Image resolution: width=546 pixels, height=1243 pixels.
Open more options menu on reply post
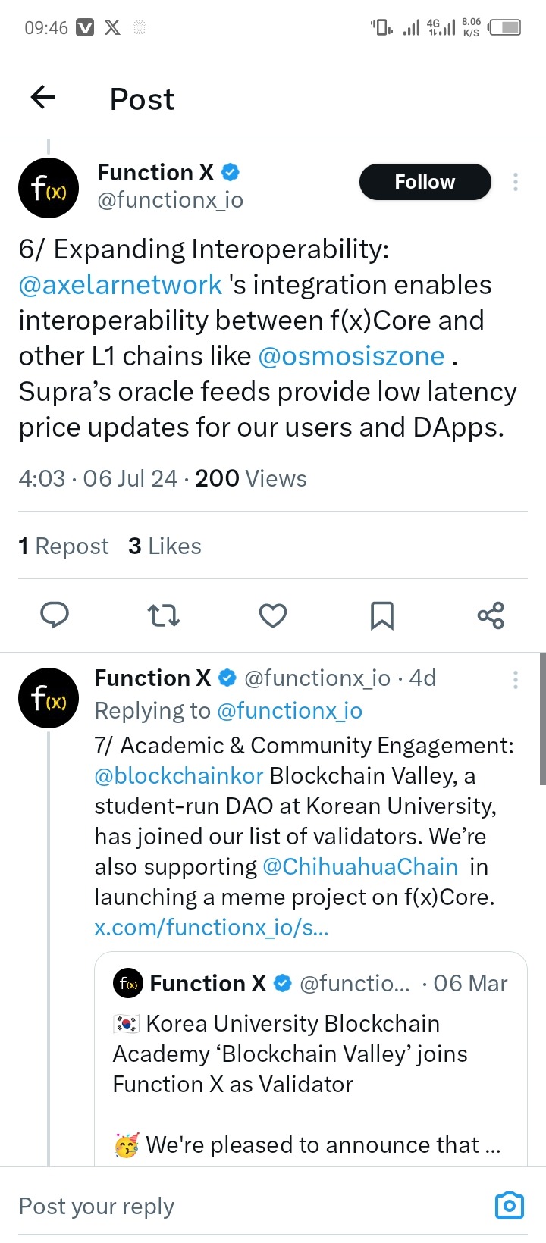tap(516, 679)
